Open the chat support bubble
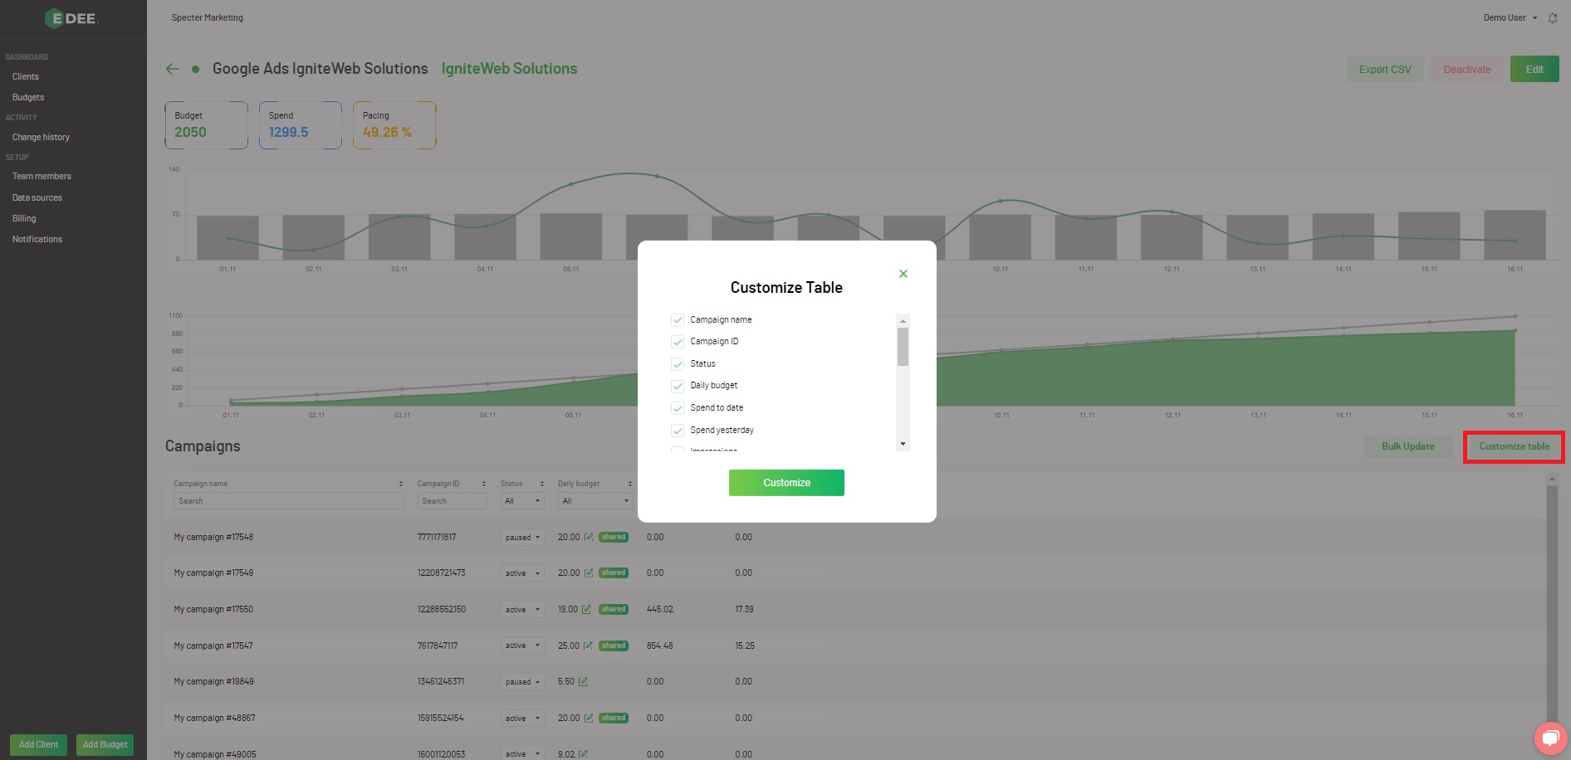The width and height of the screenshot is (1571, 760). [1549, 738]
